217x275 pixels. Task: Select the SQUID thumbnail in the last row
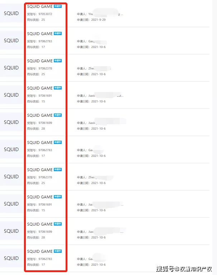pos(11,258)
